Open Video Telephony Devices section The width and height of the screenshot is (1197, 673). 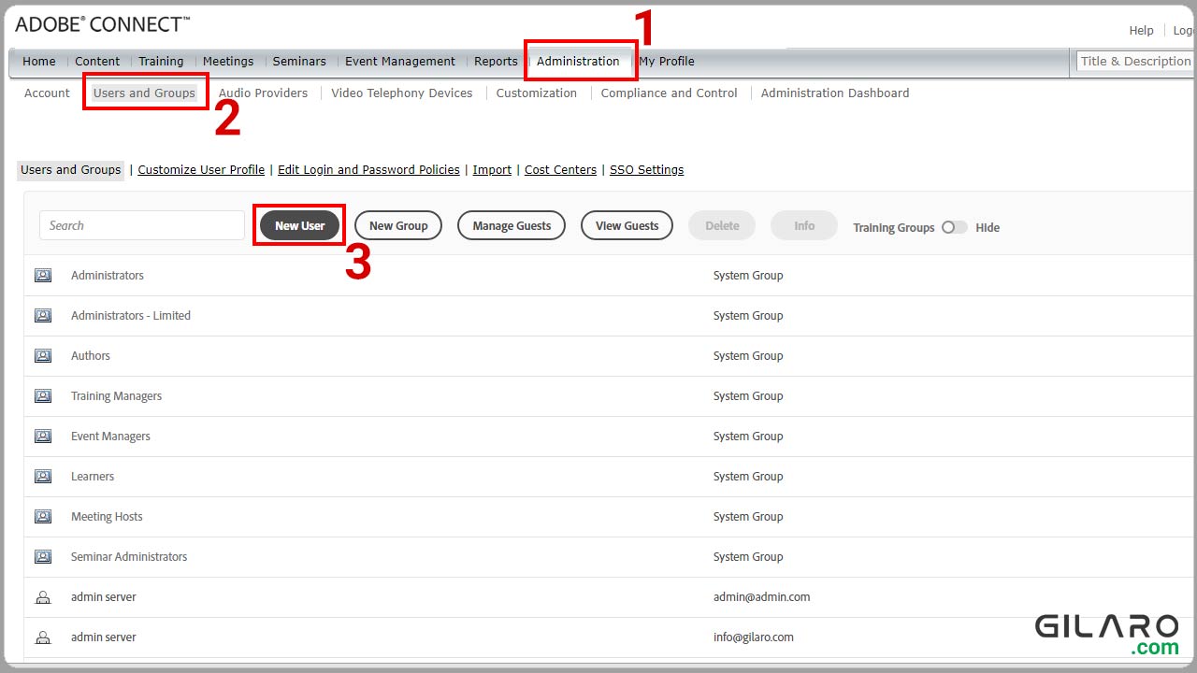(402, 93)
